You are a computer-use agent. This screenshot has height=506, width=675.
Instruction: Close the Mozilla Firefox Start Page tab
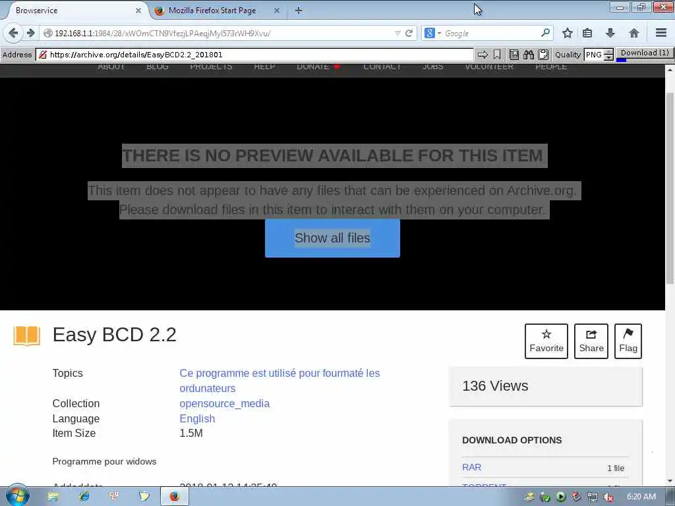coord(277,11)
